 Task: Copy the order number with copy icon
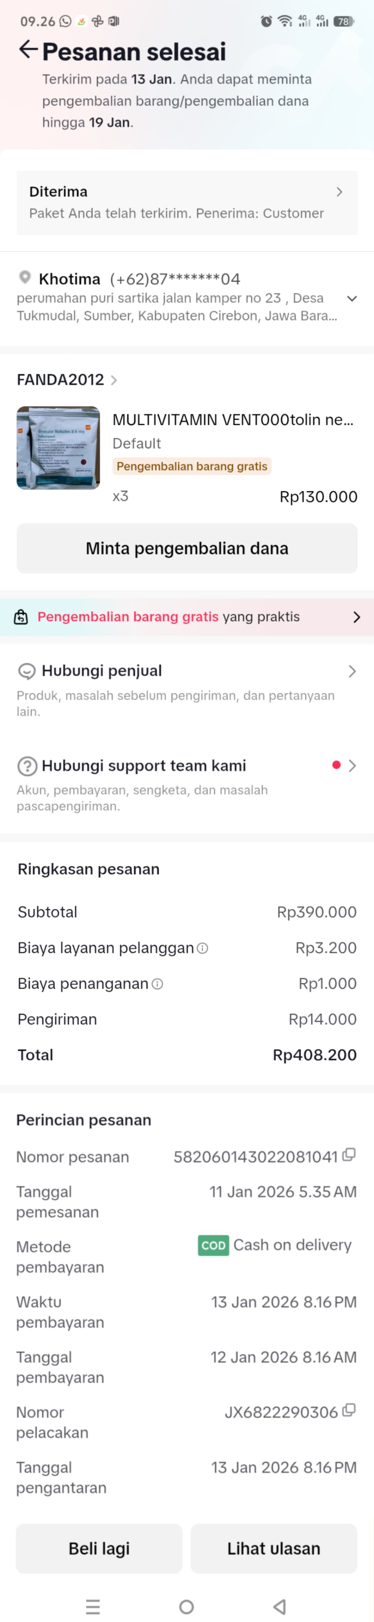click(349, 1155)
